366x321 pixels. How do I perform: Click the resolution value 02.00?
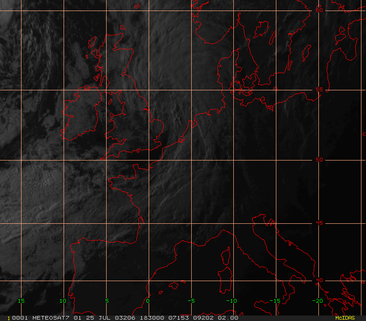[228, 318]
